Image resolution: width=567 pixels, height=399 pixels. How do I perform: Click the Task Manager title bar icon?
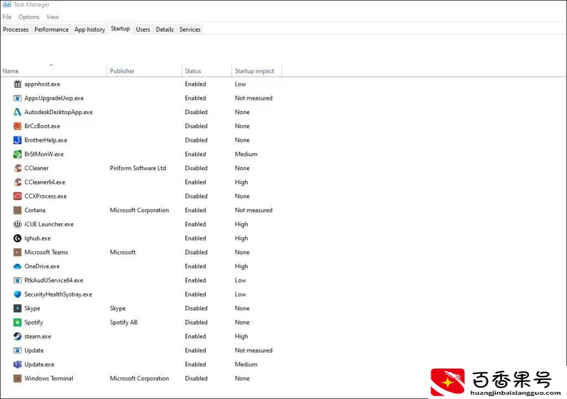[x=7, y=4]
